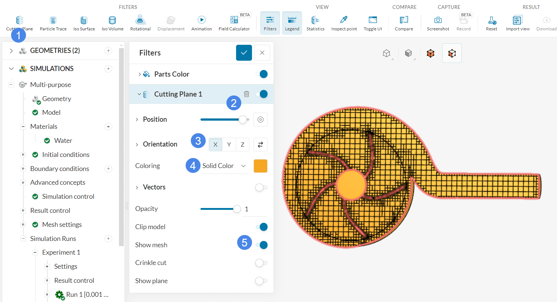Open Mesh settings in the tree

tap(62, 225)
